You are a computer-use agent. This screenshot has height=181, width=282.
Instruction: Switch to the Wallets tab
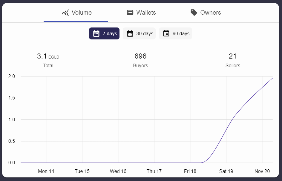click(x=141, y=13)
